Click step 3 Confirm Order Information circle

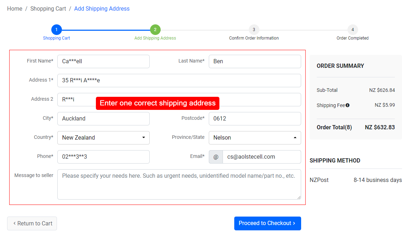click(x=254, y=30)
